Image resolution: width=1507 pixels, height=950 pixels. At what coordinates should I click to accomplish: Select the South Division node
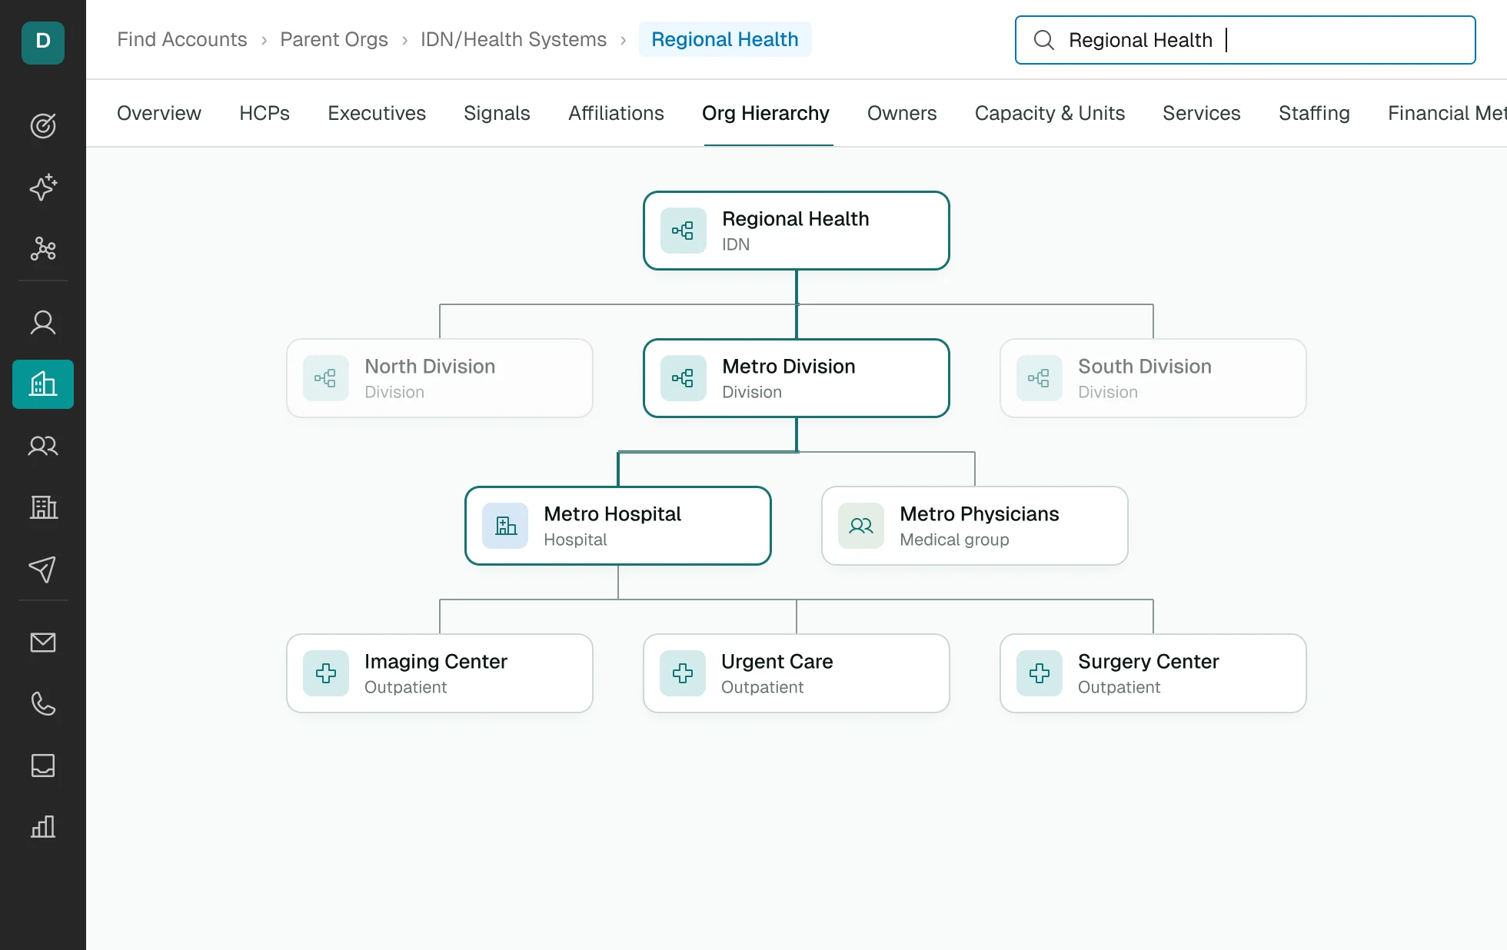1153,378
